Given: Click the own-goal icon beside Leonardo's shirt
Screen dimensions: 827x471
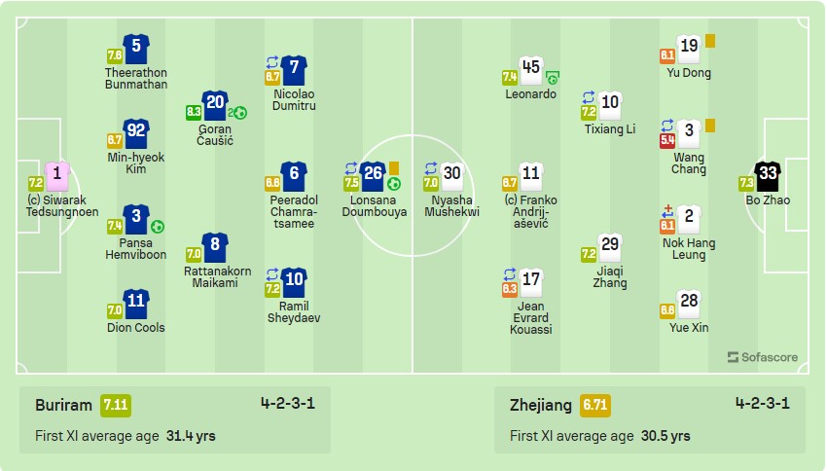Looking at the screenshot, I should coord(553,79).
